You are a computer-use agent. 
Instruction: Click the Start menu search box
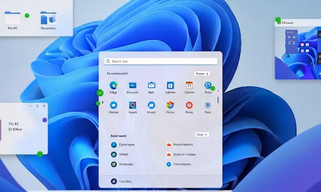[160, 61]
